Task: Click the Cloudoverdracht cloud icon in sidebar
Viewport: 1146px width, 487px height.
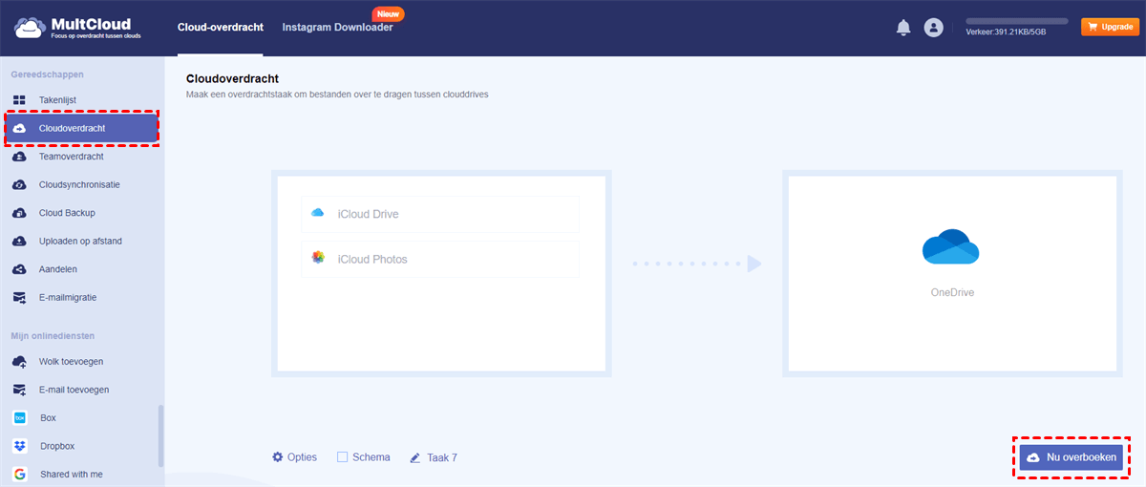Action: (x=19, y=128)
